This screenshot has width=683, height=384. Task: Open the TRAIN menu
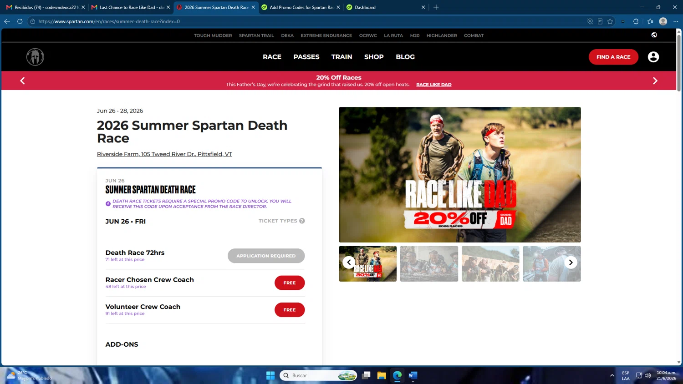pyautogui.click(x=342, y=57)
